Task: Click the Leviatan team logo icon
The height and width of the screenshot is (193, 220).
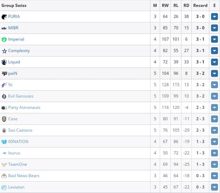Action: click(x=4, y=187)
